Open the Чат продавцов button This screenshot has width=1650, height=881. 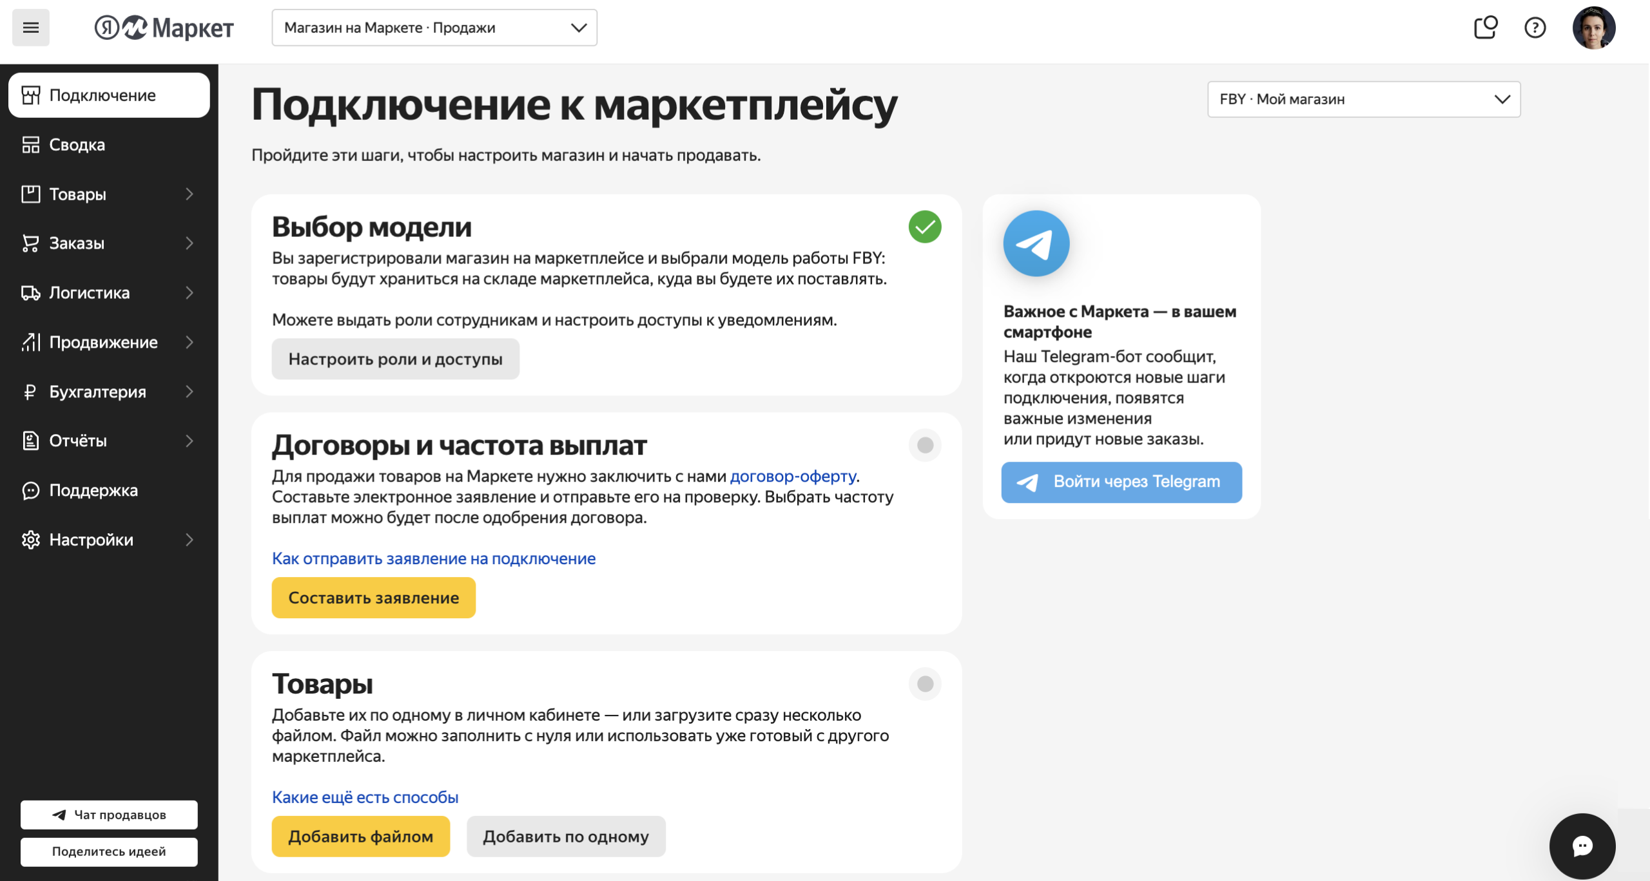tap(109, 815)
